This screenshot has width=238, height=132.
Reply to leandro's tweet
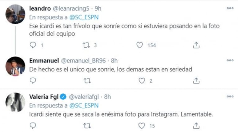[x=33, y=45]
